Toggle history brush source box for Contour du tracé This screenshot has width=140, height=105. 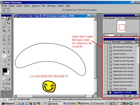point(105,89)
